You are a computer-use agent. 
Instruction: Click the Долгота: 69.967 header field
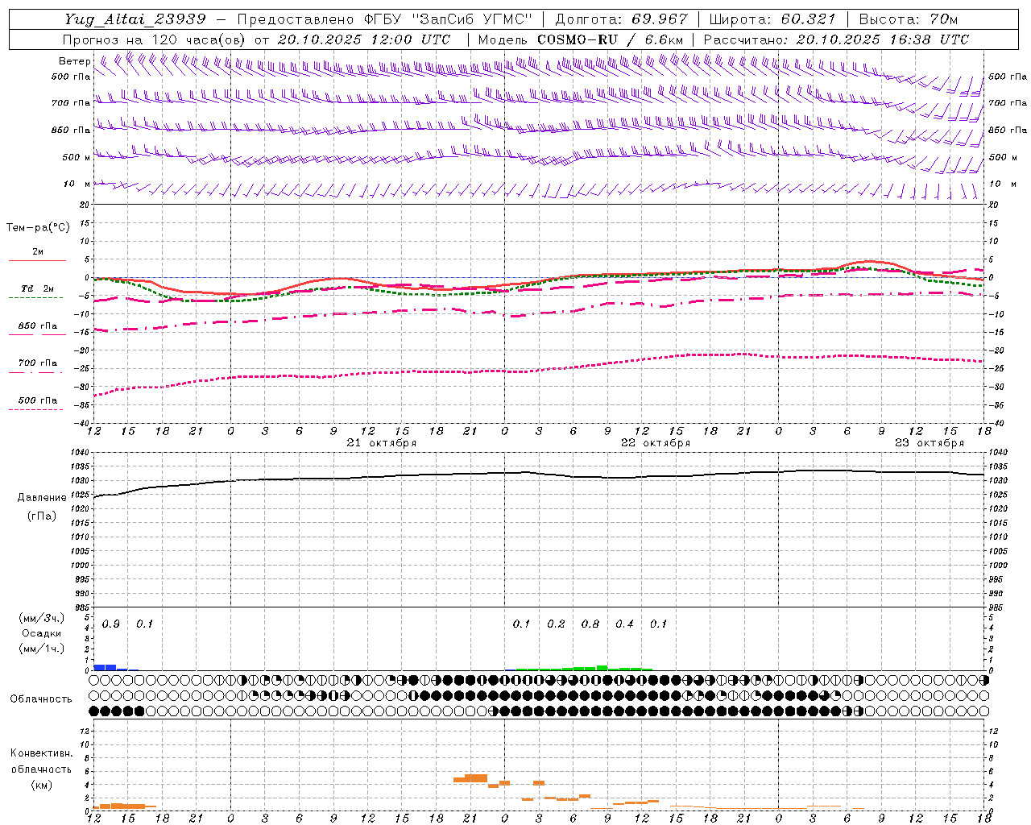click(622, 19)
